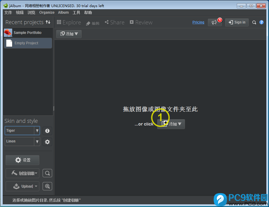Click the 创建相册 make album button
This screenshot has width=269, height=207.
[x=22, y=173]
